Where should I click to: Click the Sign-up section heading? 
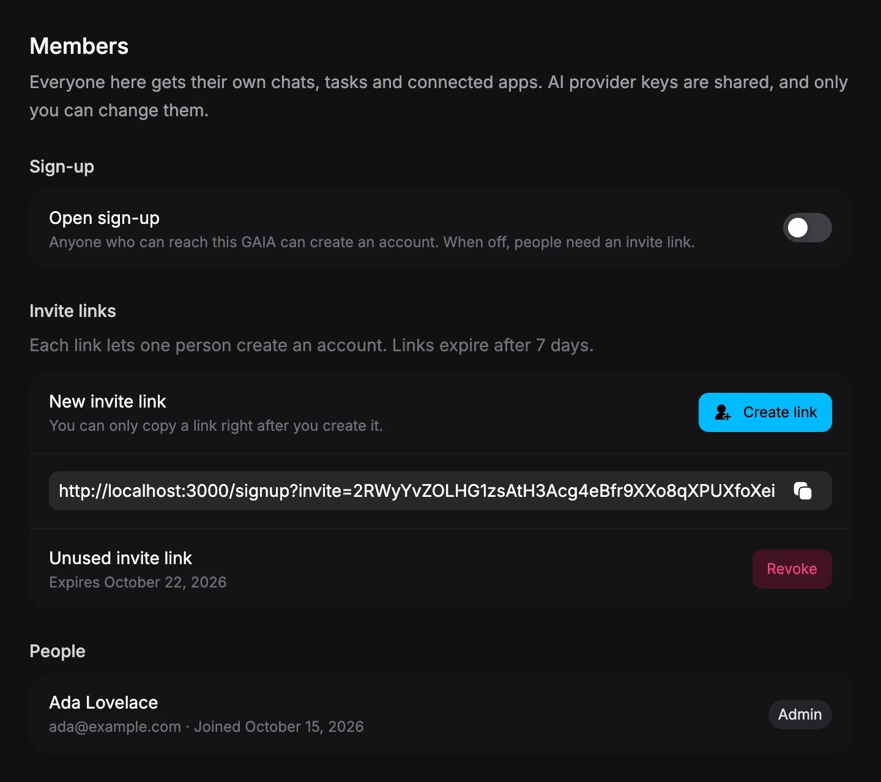coord(62,166)
